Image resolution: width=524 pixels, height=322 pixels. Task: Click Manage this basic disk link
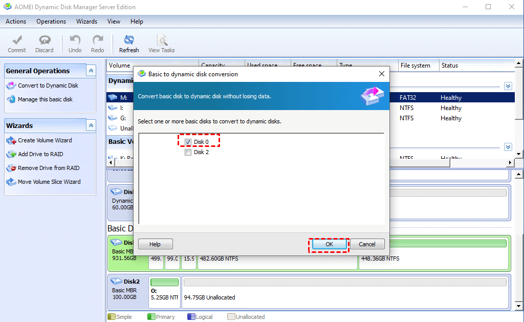(x=45, y=99)
